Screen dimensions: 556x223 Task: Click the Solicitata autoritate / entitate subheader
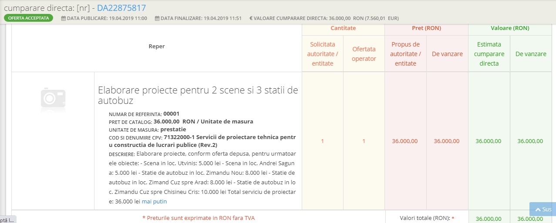tap(323, 54)
